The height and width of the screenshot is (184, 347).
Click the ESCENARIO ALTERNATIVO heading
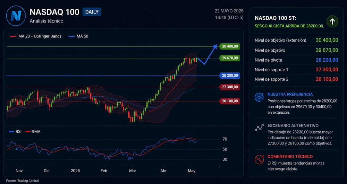click(x=293, y=125)
